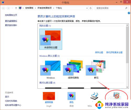
Task: Open the 控制面板主页 link
Action: pyautogui.click(x=11, y=15)
